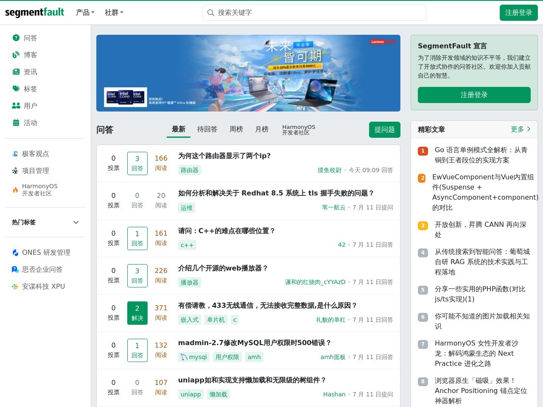The image size is (543, 407).
Task: Click the 2 解决 badge on 433无线通信 question
Action: click(x=137, y=313)
